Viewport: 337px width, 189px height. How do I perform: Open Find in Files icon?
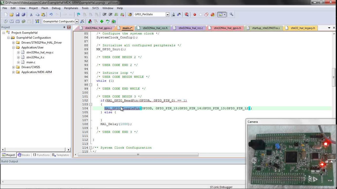tap(130, 14)
